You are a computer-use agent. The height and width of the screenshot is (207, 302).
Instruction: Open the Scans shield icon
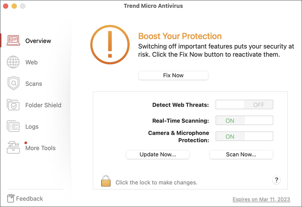click(14, 83)
